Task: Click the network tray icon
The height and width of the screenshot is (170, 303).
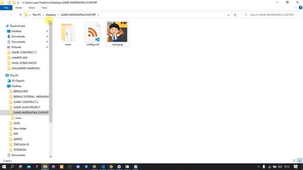Action: [x=269, y=167]
